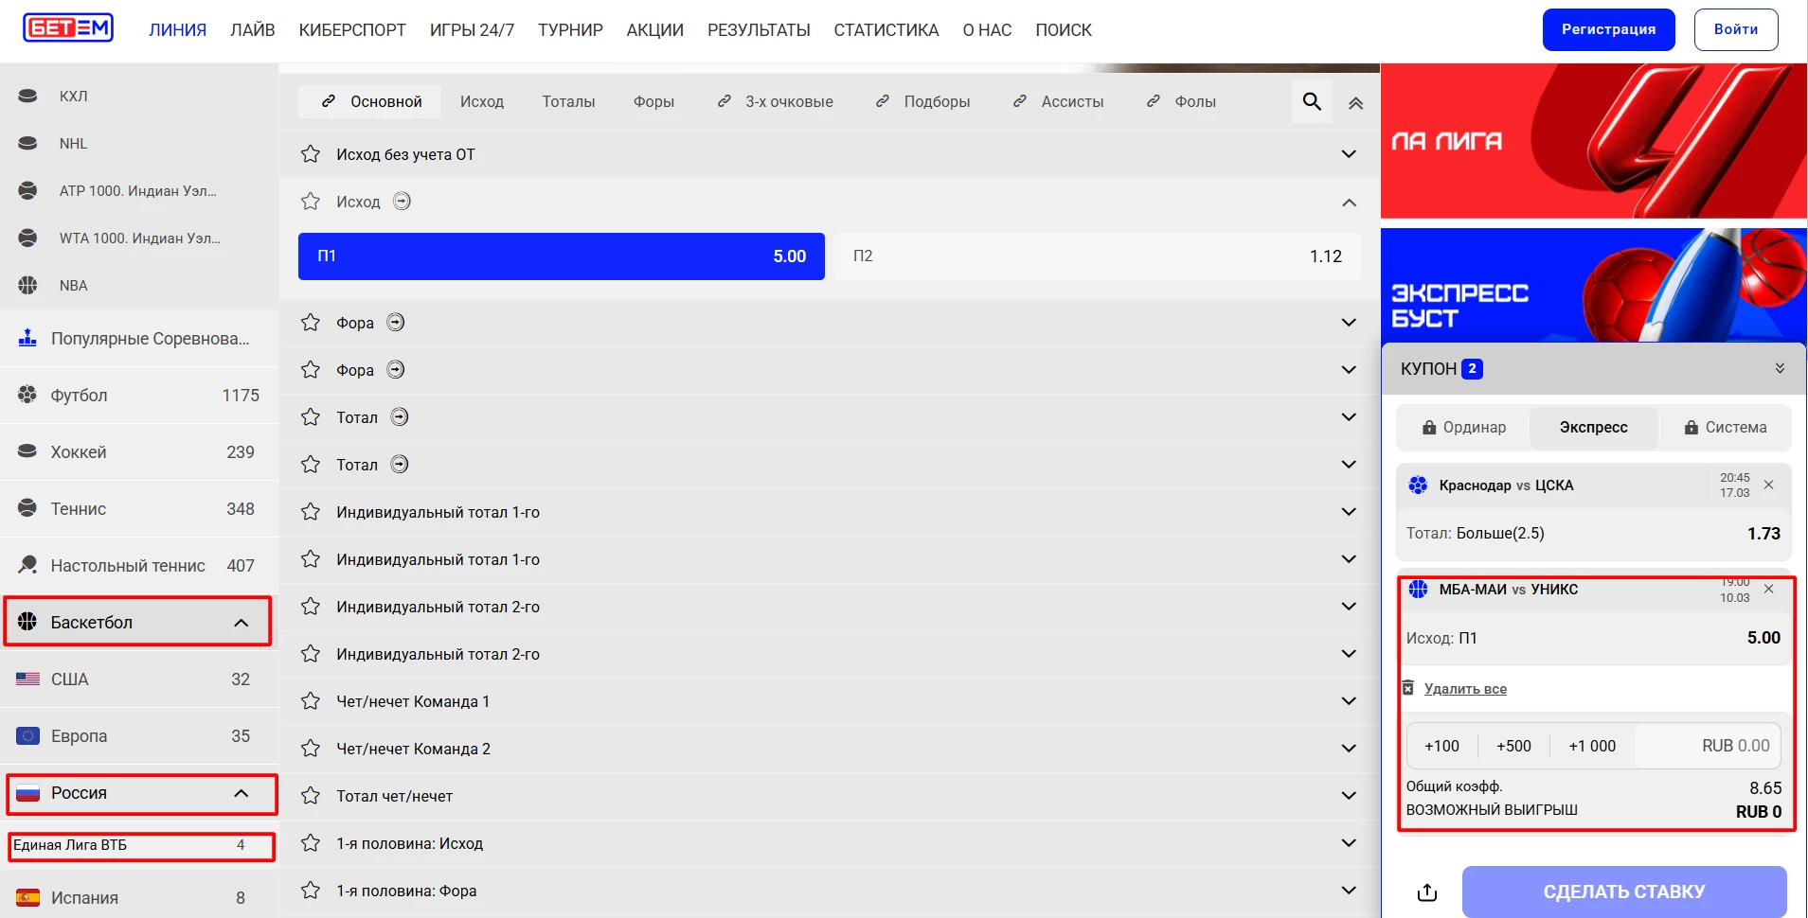Click the share coupon icon
Image resolution: width=1808 pixels, height=918 pixels.
[1426, 892]
